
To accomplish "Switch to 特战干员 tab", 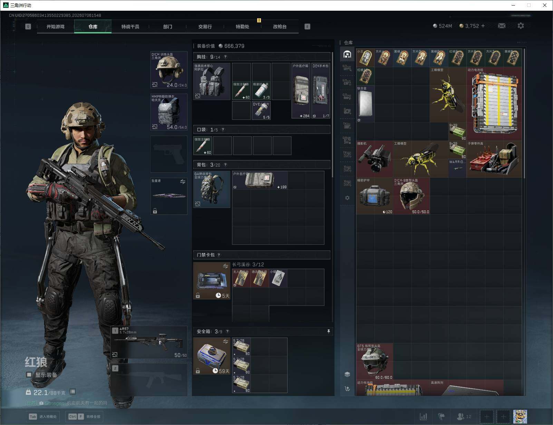I will tap(130, 27).
